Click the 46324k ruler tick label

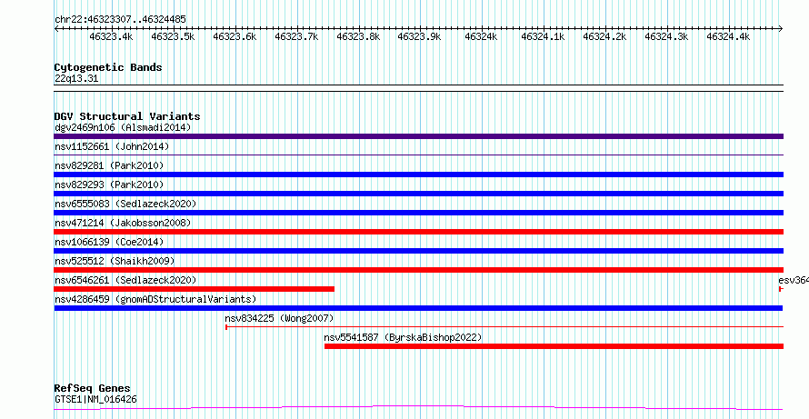482,36
